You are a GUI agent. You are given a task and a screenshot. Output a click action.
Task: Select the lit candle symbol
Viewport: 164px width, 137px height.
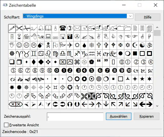coord(55,28)
